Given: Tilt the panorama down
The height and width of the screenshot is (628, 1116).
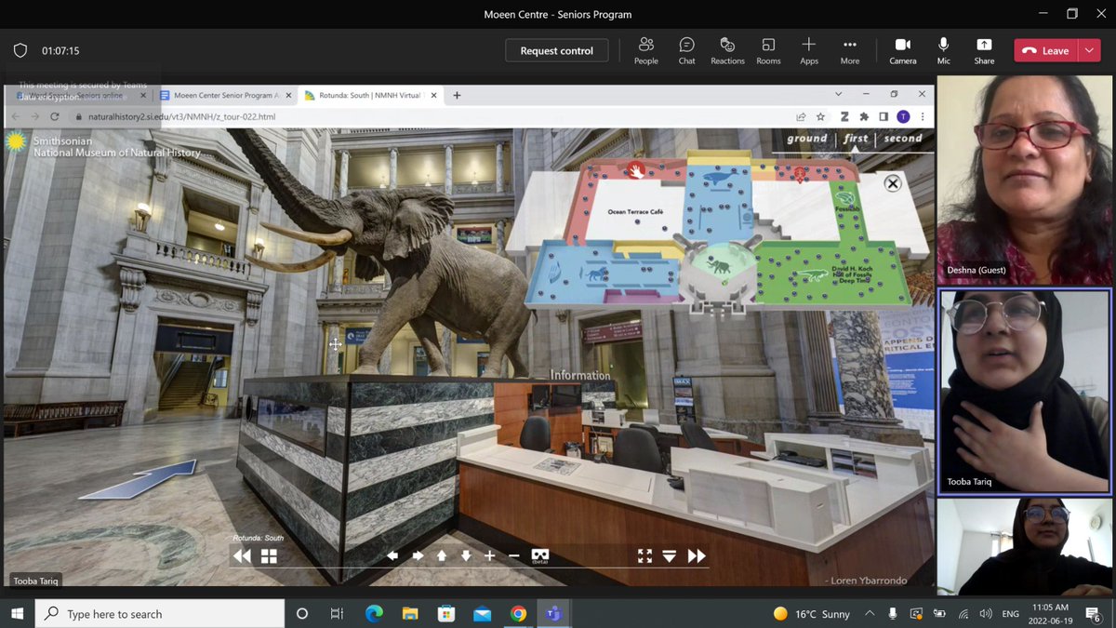Looking at the screenshot, I should 466,555.
